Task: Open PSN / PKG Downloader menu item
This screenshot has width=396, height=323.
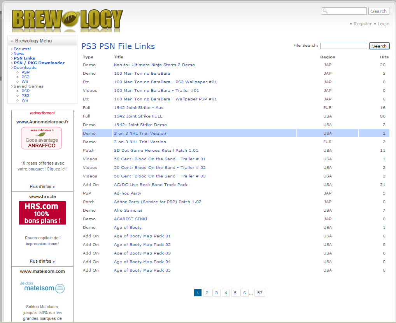Action: [x=39, y=63]
